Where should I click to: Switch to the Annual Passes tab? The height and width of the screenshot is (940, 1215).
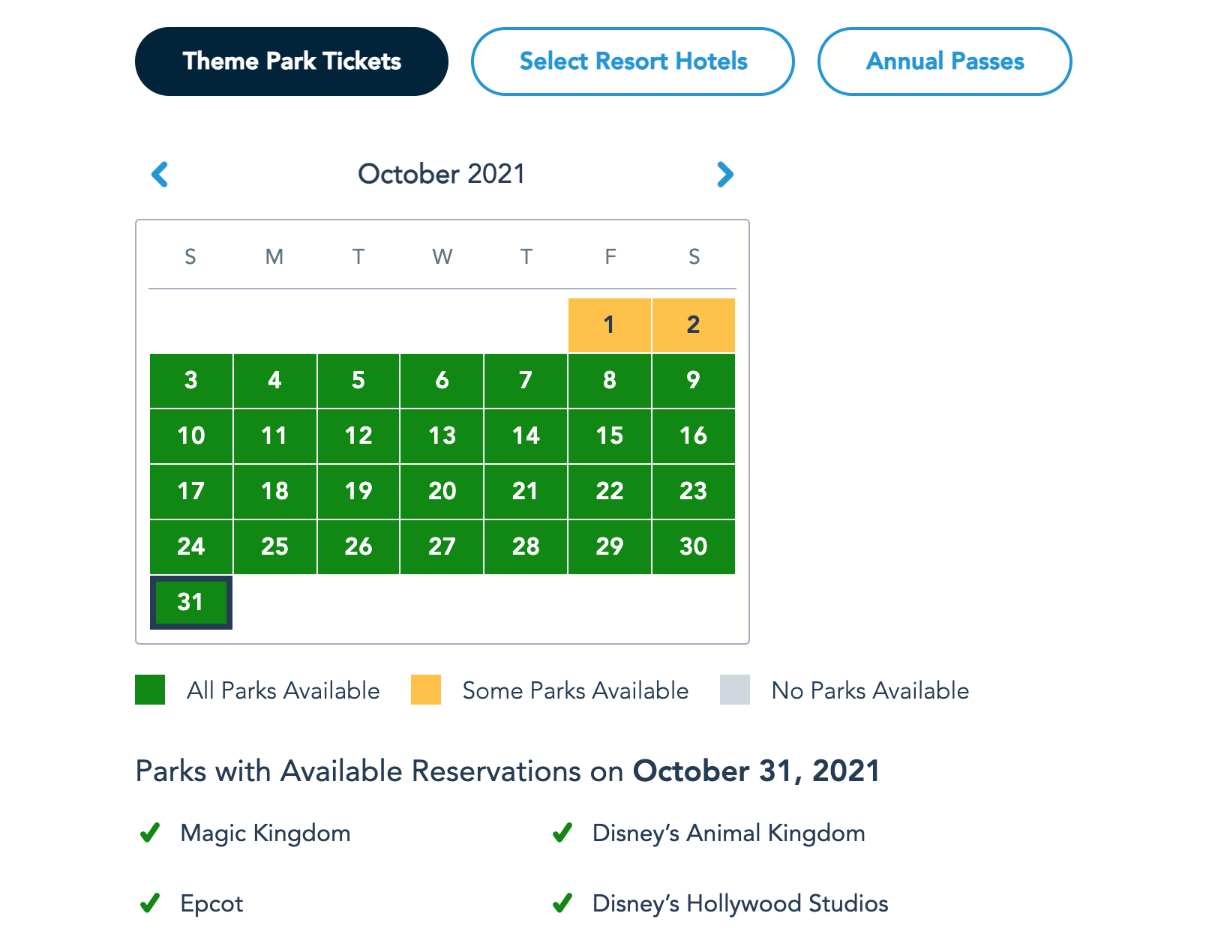pos(944,61)
